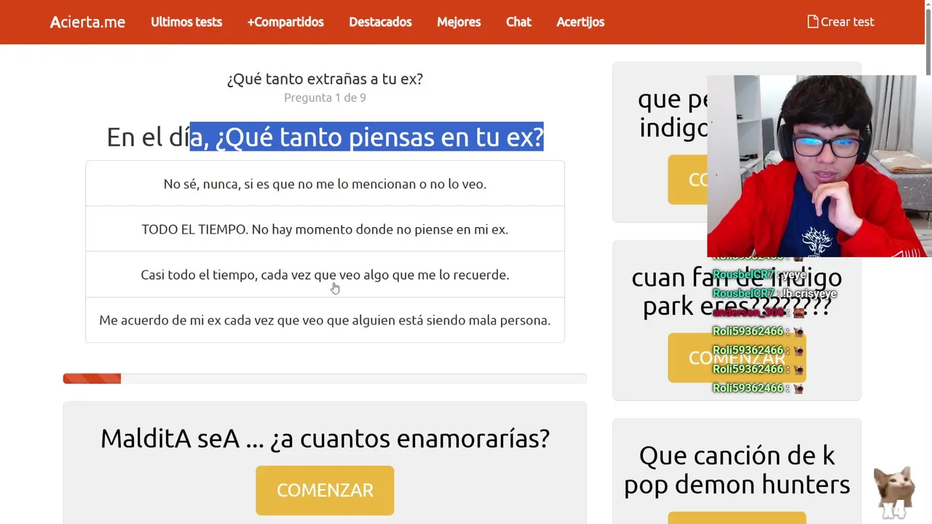Screen dimensions: 932x524
Task: Click title 'MalditA seA ... ¿a cuantos enamorarías?'
Action: [x=325, y=439]
